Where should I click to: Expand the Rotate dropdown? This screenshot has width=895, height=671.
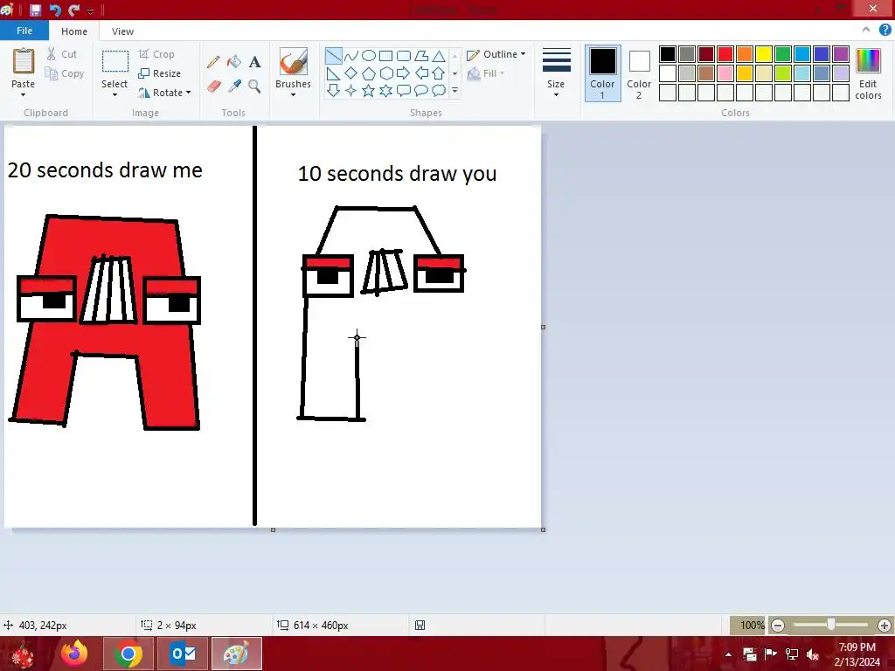pos(189,93)
